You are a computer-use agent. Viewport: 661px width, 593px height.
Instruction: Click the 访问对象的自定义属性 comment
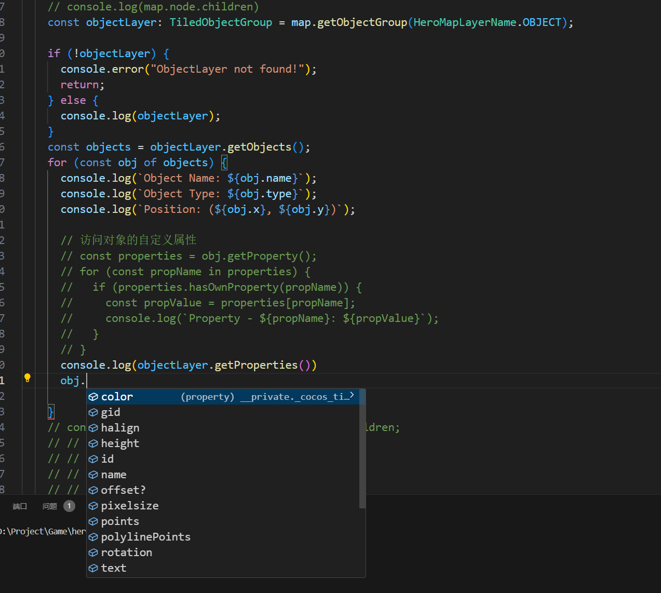point(128,240)
